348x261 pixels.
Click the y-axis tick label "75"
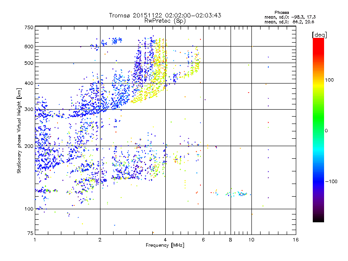click(30, 233)
